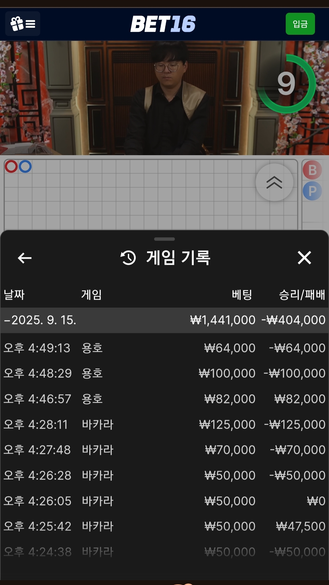Tap the blue circle roadmap marker
The height and width of the screenshot is (585, 329).
[x=25, y=166]
